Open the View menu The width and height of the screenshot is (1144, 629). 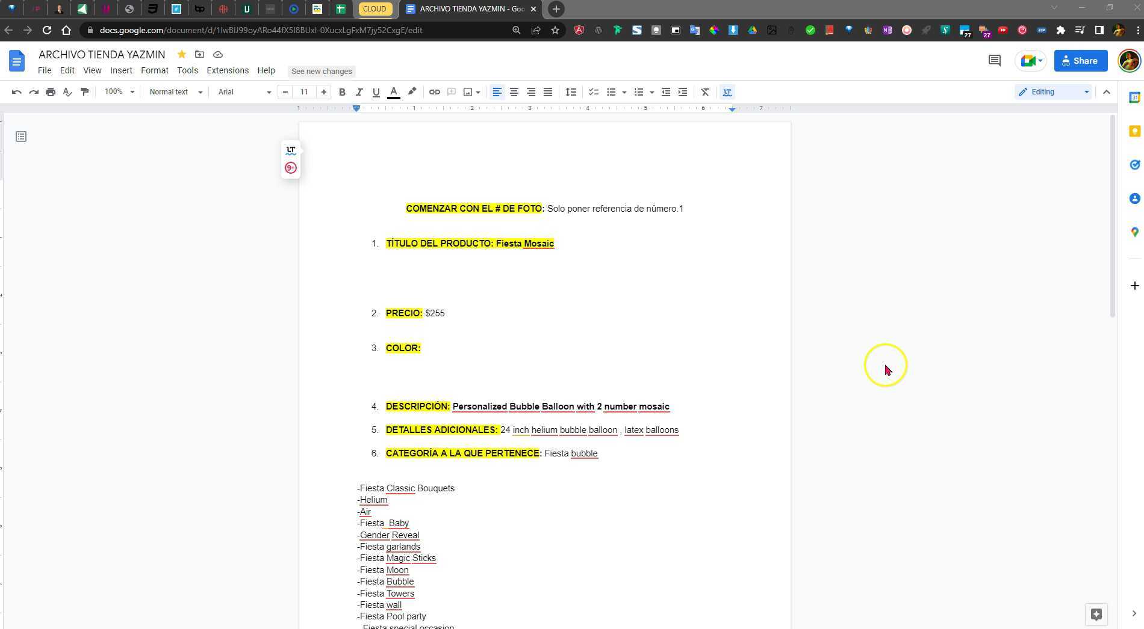point(92,70)
